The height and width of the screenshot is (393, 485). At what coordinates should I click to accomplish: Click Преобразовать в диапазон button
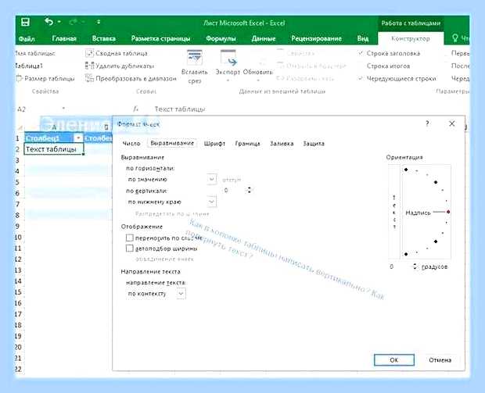point(131,78)
